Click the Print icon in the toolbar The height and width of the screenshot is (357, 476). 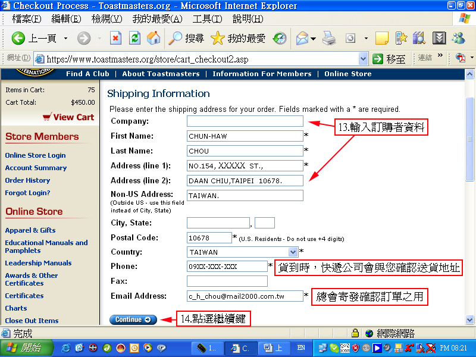point(329,39)
